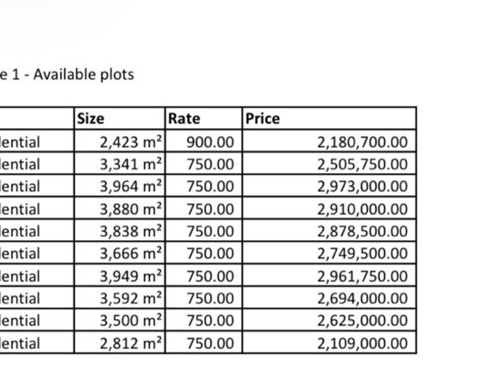Select the 2,910,000.00 price cell
This screenshot has width=501, height=375.
[x=363, y=209]
